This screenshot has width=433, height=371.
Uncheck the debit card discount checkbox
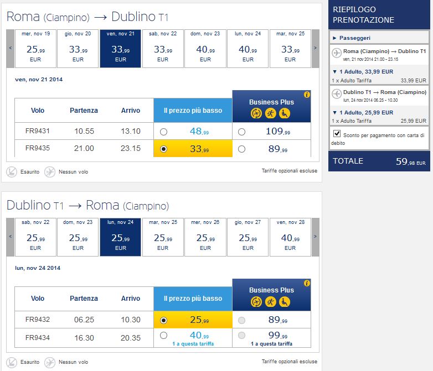337,134
